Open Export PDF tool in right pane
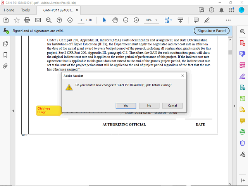The width and height of the screenshot is (248, 186). coord(242,54)
